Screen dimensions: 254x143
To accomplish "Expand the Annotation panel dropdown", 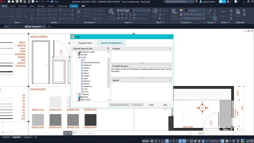I will [90, 22].
